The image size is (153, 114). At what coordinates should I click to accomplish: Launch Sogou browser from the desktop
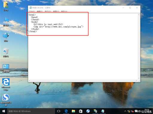pyautogui.click(x=6, y=100)
